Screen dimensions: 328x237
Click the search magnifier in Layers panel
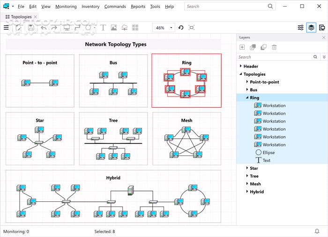coord(315,57)
